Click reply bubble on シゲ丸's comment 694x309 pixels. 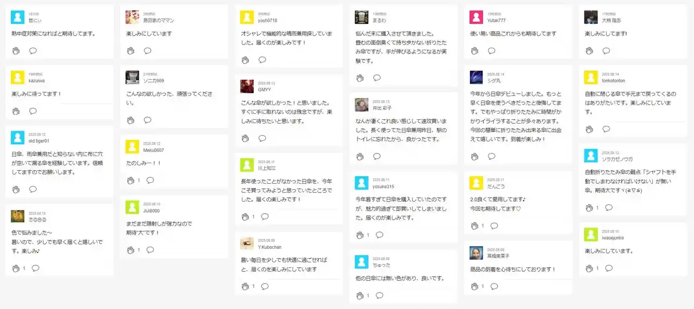(x=491, y=156)
